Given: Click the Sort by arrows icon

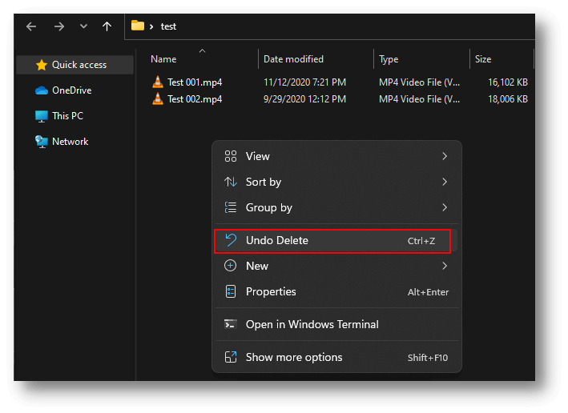Looking at the screenshot, I should pos(231,182).
